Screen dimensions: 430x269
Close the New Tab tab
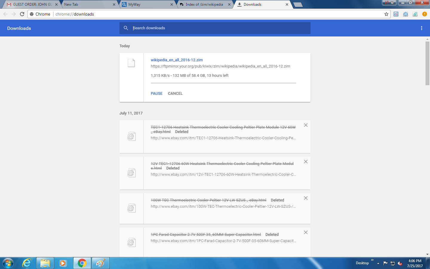[x=114, y=4]
